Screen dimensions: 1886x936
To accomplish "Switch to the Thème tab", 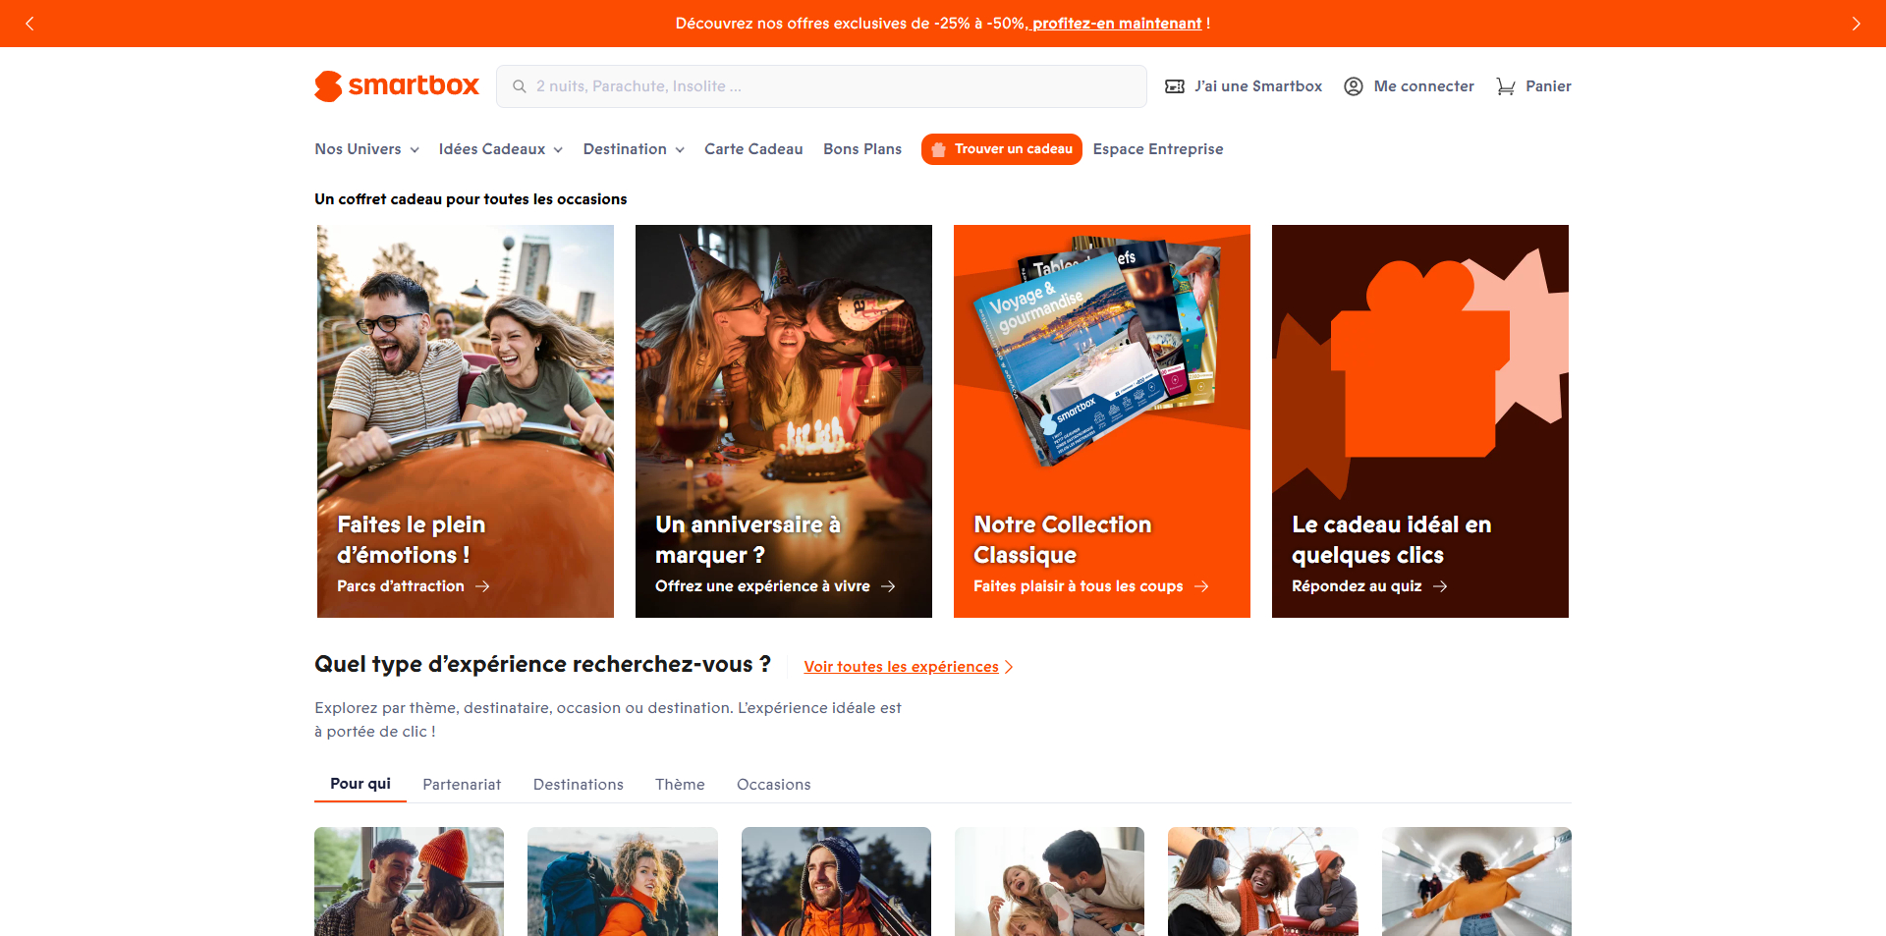I will coord(680,785).
